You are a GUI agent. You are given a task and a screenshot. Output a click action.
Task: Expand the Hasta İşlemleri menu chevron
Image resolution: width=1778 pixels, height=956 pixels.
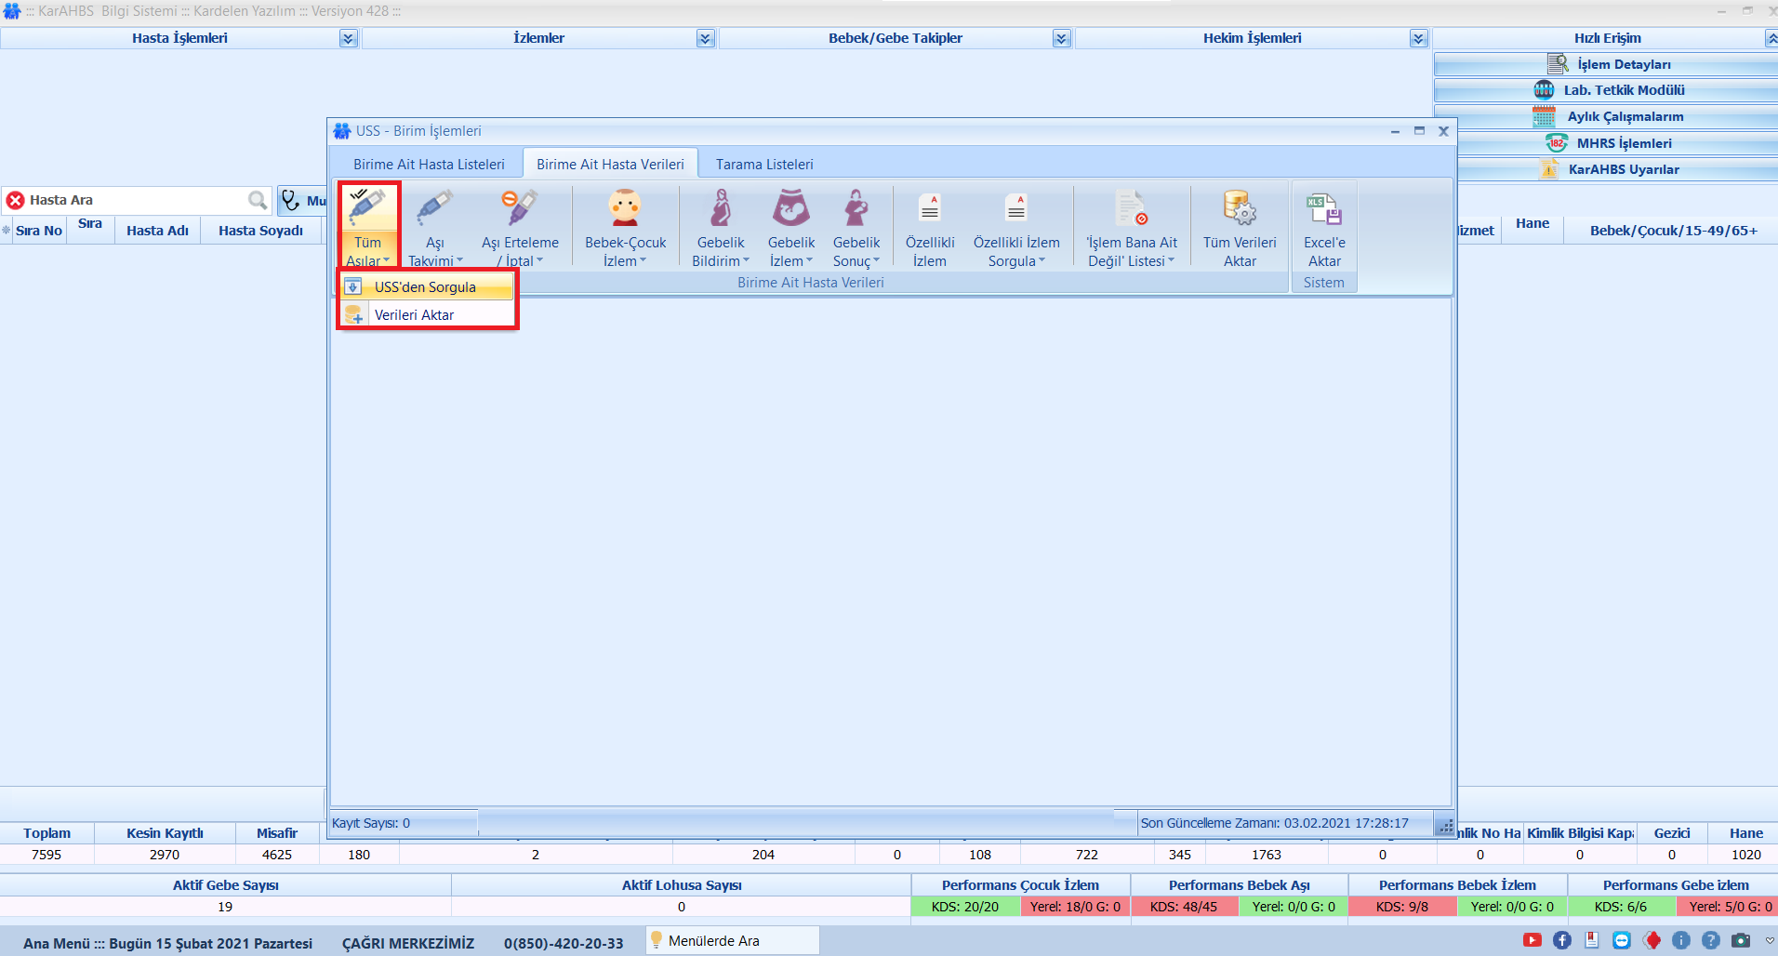click(348, 38)
